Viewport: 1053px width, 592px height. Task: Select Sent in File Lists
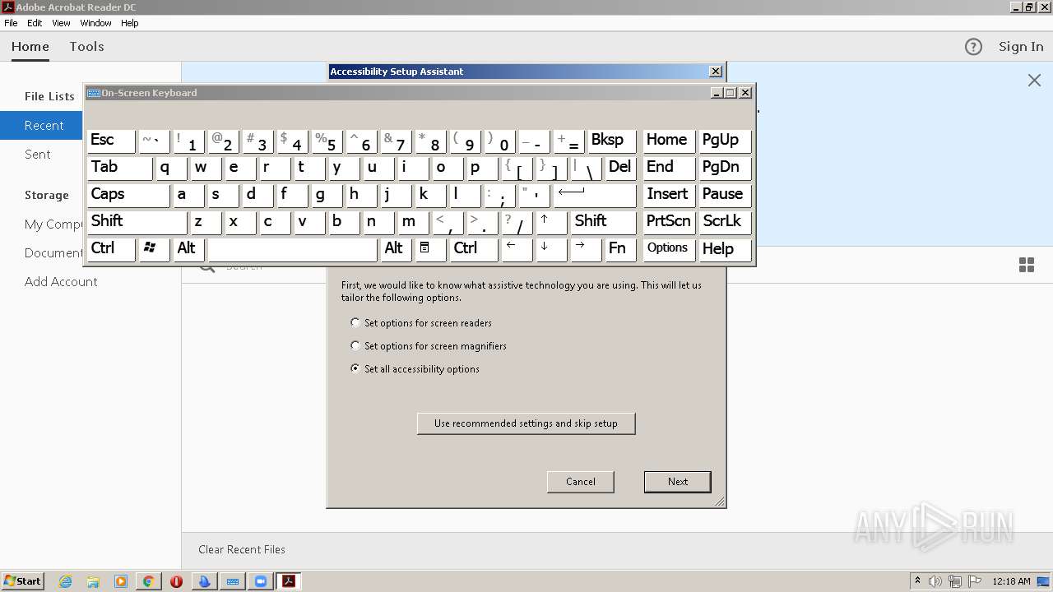pyautogui.click(x=38, y=155)
